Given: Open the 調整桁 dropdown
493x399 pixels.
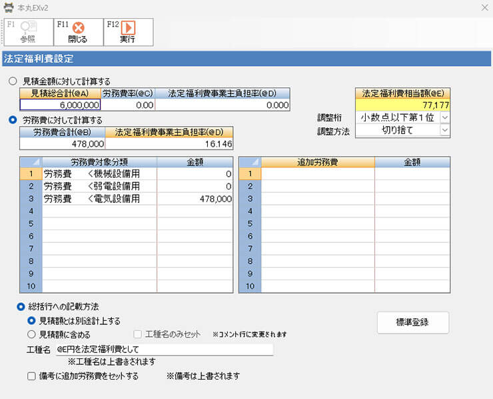Looking at the screenshot, I should pos(444,117).
